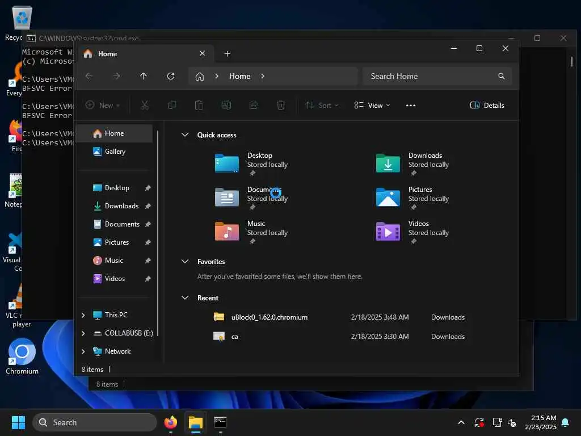This screenshot has height=436, width=581.
Task: Click pin icon next to sidebar Documents
Action: pos(148,224)
